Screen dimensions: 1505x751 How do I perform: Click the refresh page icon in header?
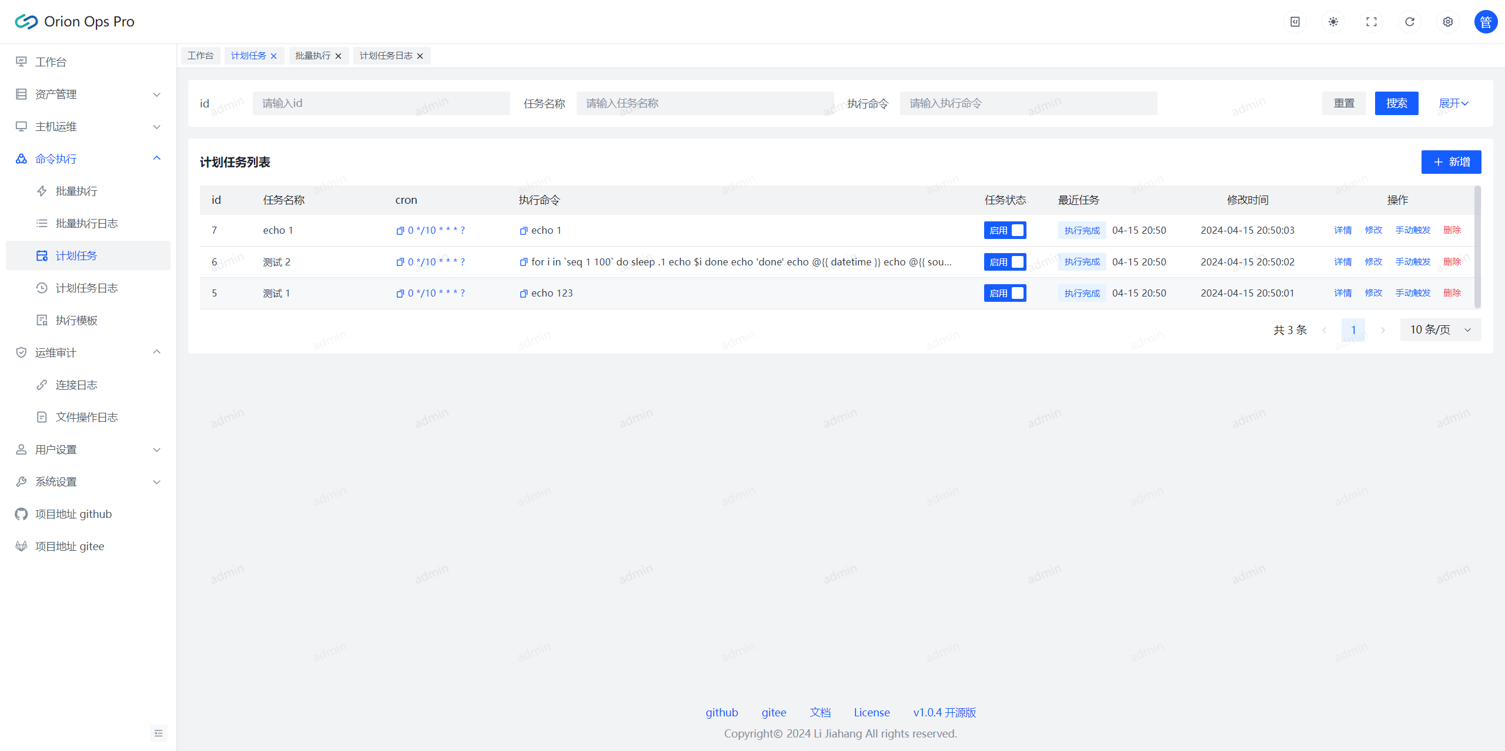1409,22
